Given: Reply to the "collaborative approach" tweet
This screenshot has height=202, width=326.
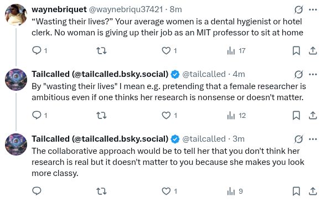Looking at the screenshot, I should click(37, 191).
